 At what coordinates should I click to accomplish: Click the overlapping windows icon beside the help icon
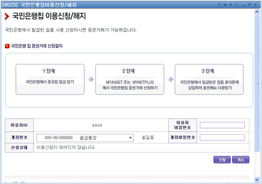point(231,5)
